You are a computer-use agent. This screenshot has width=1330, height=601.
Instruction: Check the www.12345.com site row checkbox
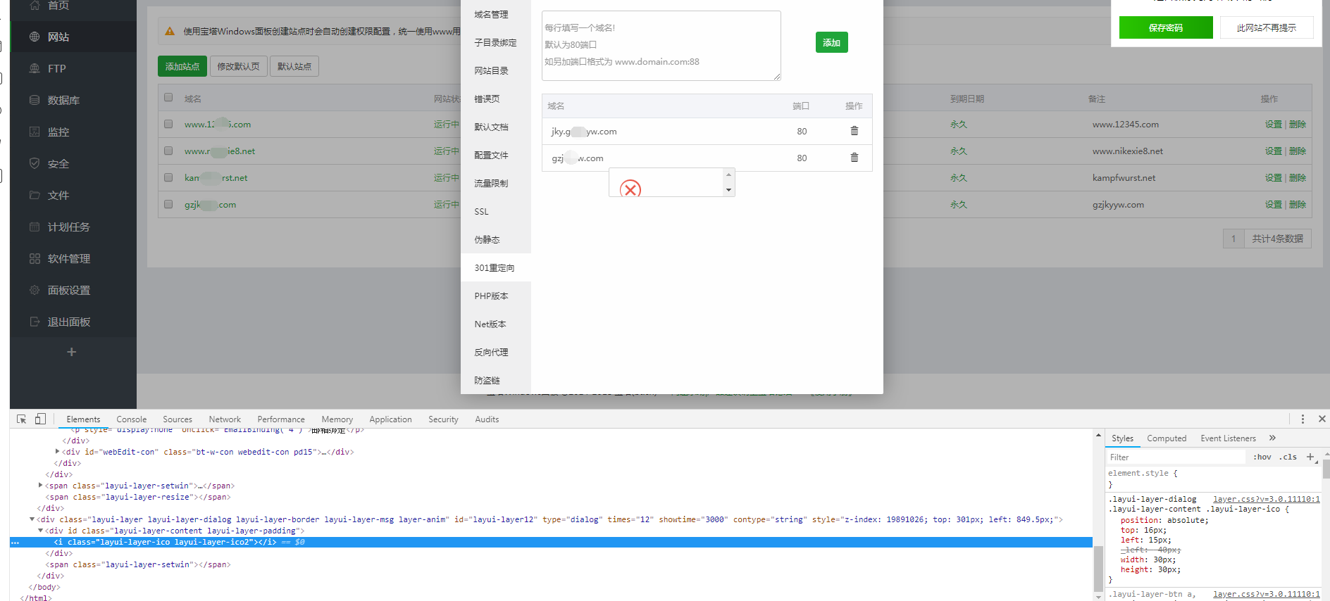point(168,124)
